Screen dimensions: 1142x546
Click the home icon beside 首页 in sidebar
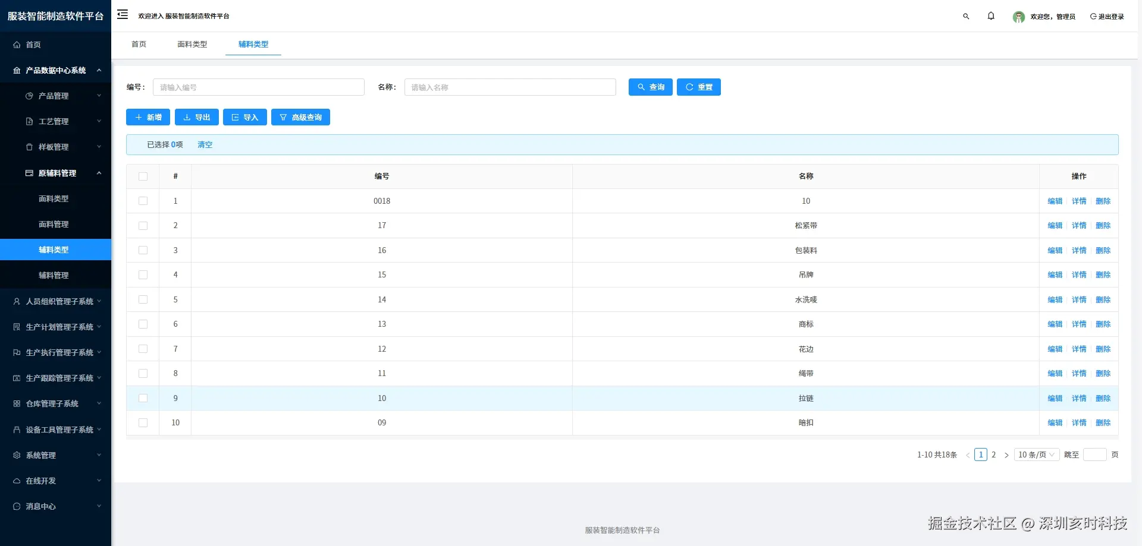point(17,45)
